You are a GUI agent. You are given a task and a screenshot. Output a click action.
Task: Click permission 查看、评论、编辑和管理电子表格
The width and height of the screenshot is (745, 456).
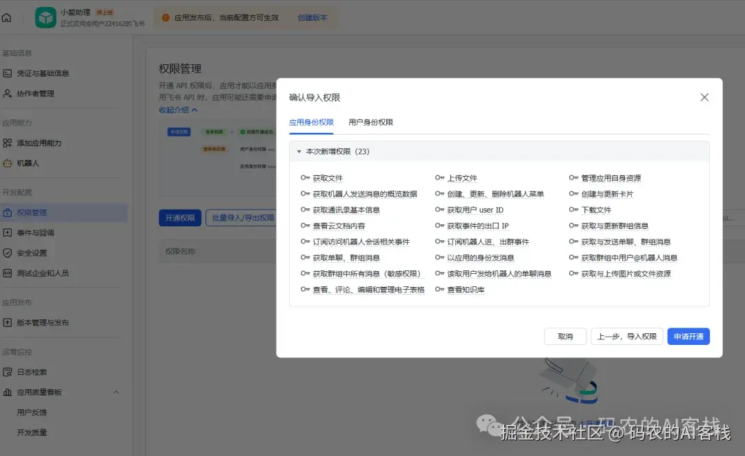pyautogui.click(x=368, y=290)
